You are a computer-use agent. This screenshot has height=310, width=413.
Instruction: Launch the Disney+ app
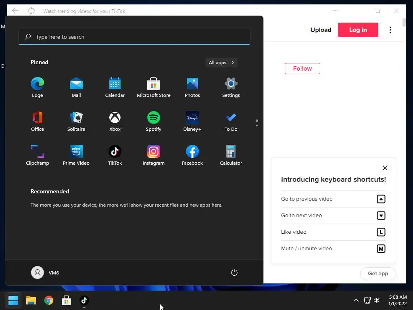point(192,121)
